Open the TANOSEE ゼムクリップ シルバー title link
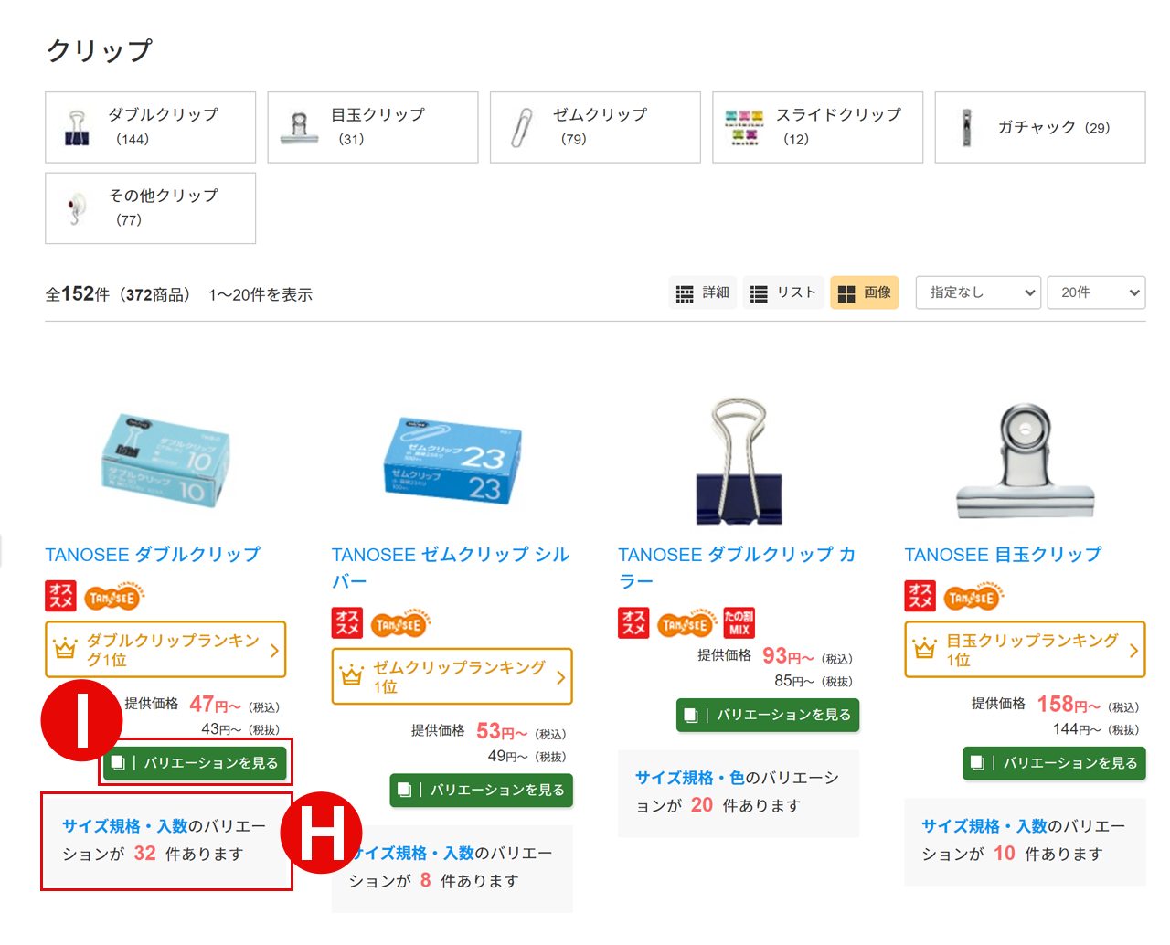1170x945 pixels. [451, 568]
